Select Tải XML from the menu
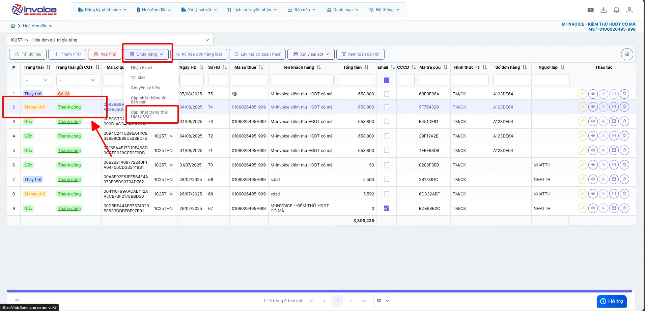This screenshot has height=311, width=645. (138, 78)
